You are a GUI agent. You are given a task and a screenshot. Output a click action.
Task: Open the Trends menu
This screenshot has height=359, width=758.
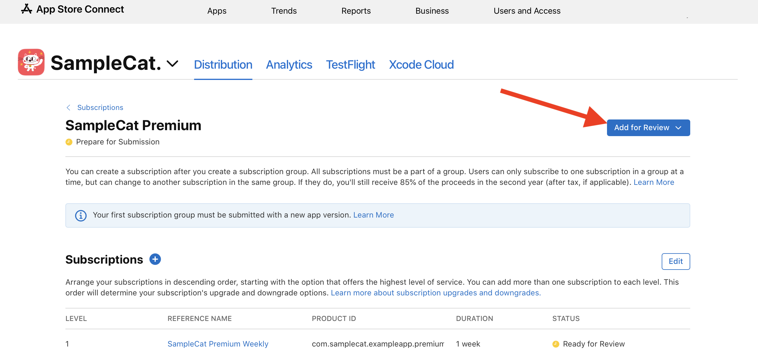point(284,11)
